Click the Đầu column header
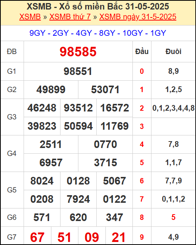This screenshot has height=245, width=196. pyautogui.click(x=142, y=52)
